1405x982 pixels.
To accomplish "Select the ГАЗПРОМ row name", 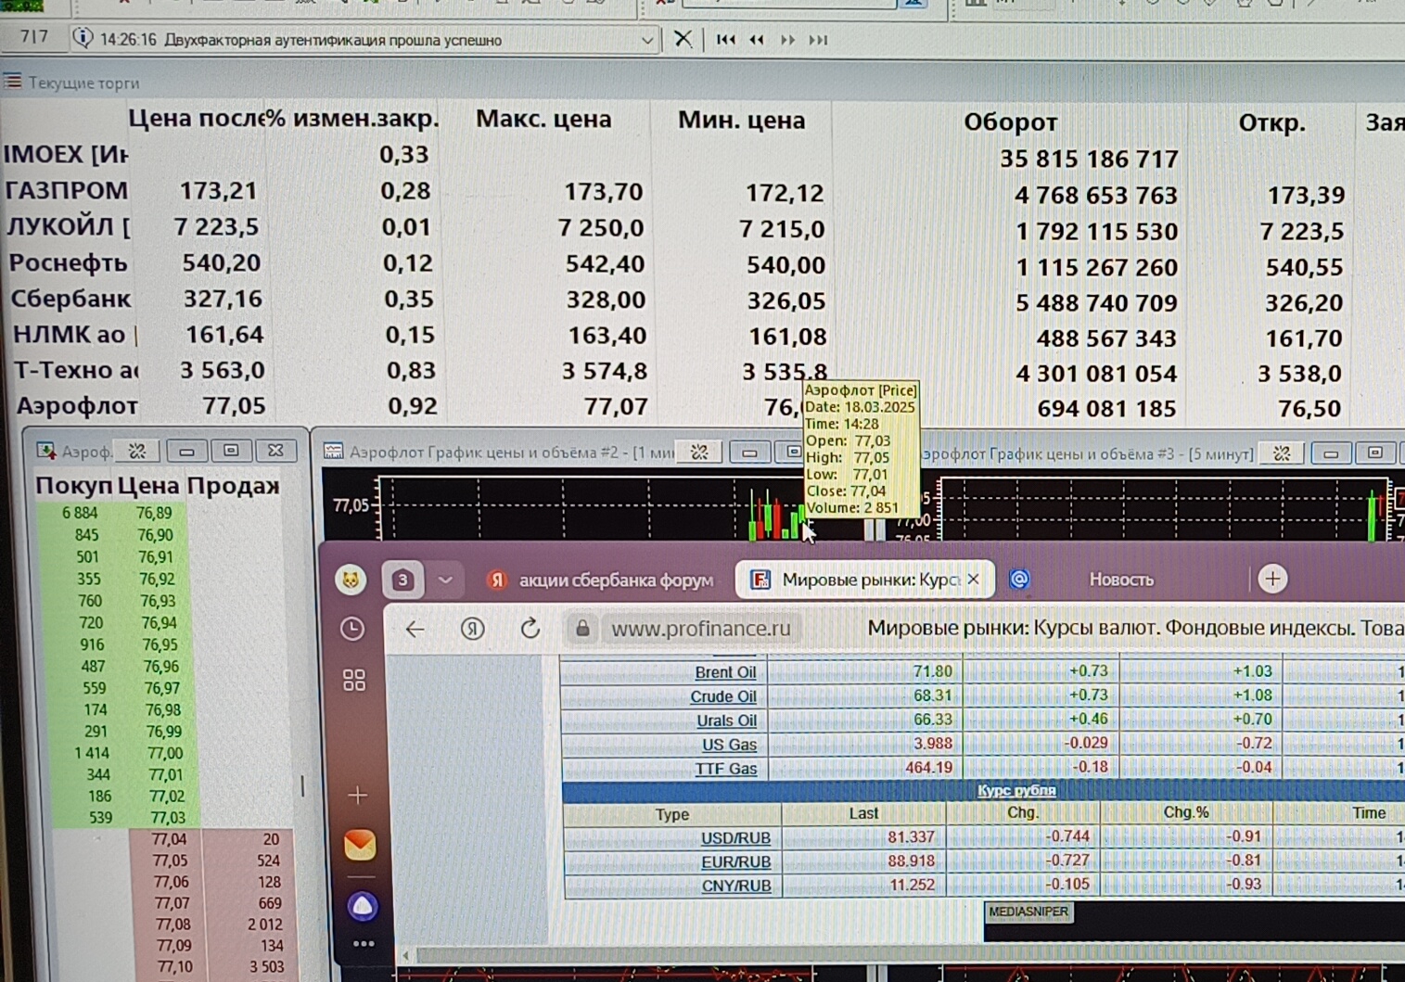I will click(67, 191).
